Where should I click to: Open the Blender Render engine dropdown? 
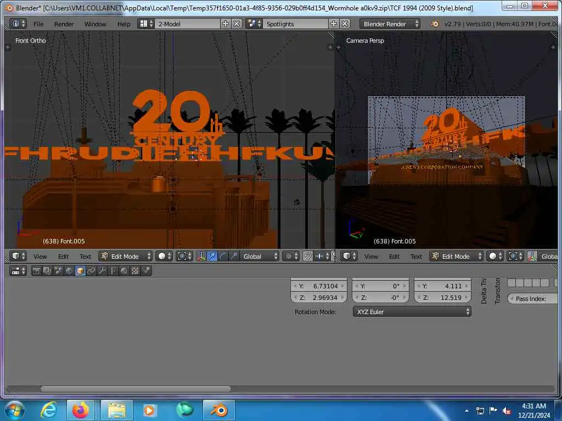tap(390, 24)
